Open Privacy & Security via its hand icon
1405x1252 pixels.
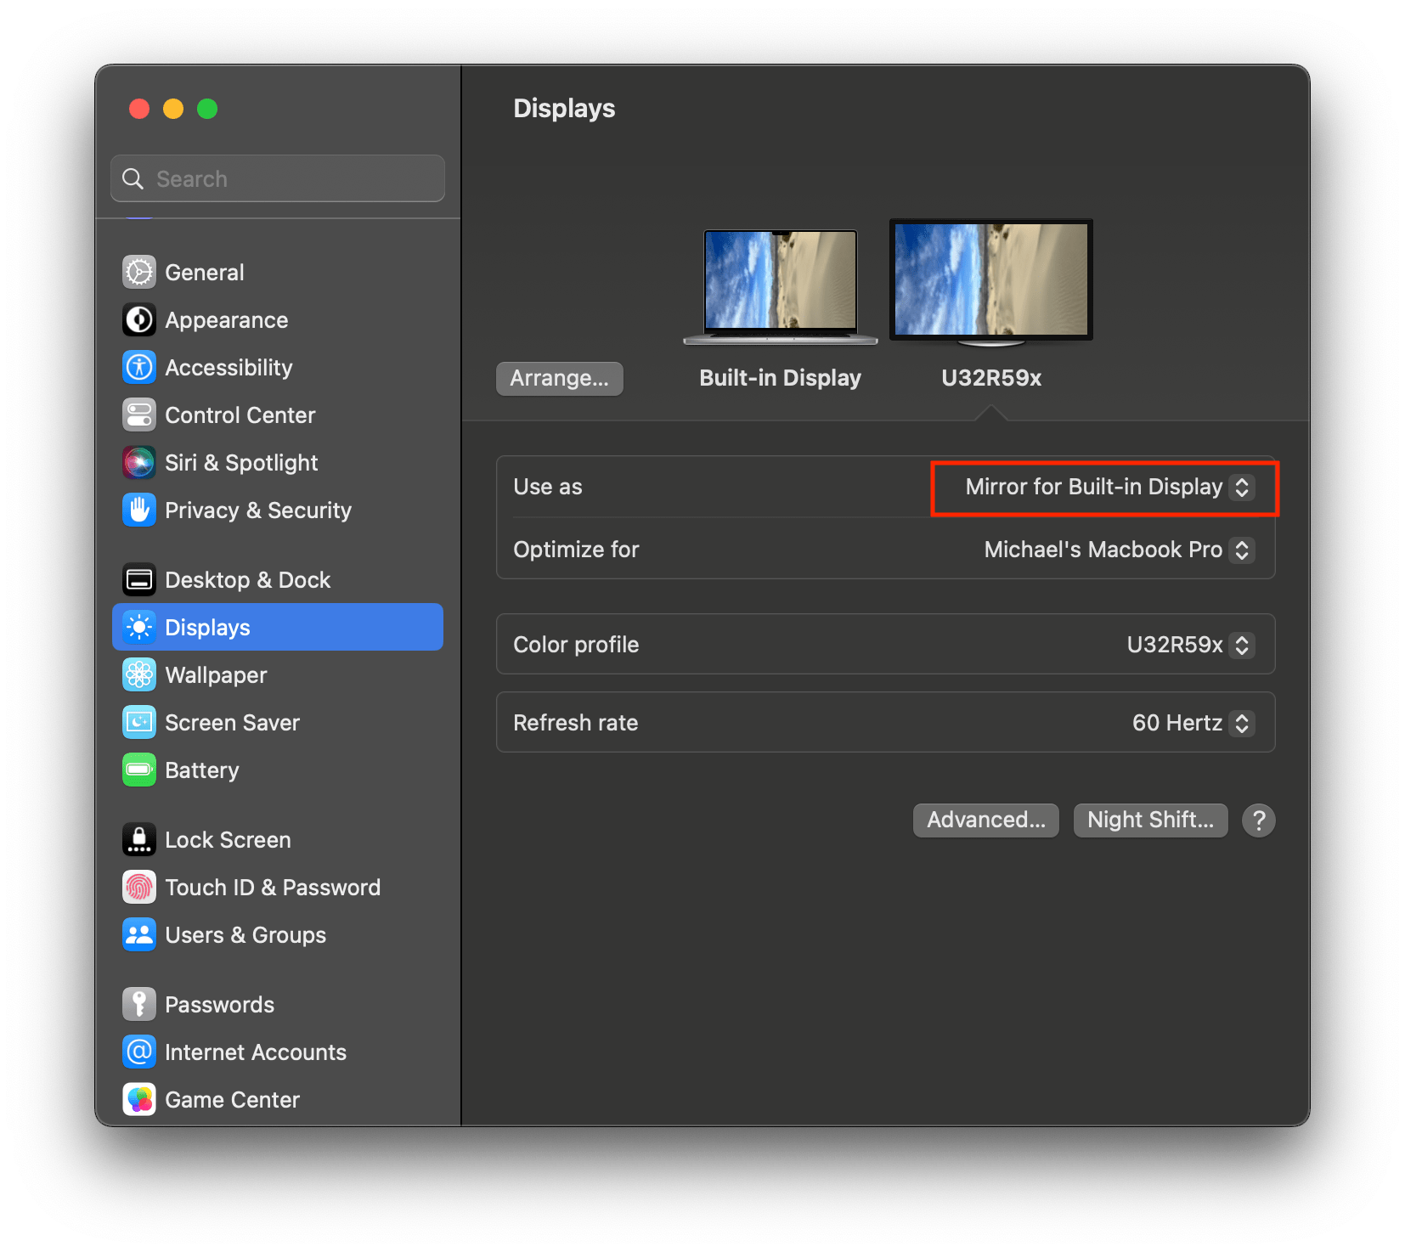[138, 510]
